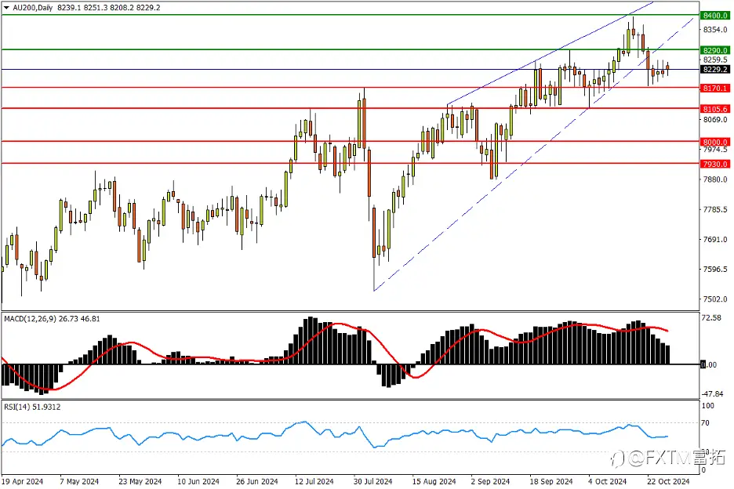Click the 18 Sep 2024 date label
The width and height of the screenshot is (734, 489).
click(551, 481)
